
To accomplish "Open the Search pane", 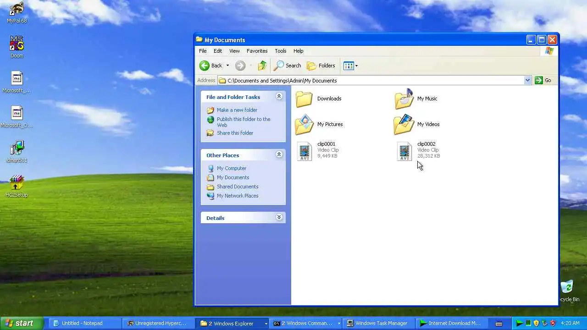I will click(288, 66).
